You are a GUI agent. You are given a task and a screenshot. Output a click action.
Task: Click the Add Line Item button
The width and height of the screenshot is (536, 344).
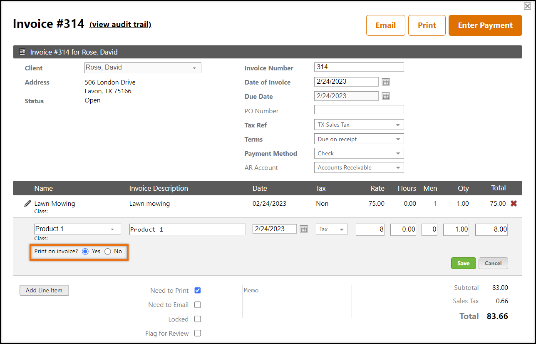click(44, 290)
